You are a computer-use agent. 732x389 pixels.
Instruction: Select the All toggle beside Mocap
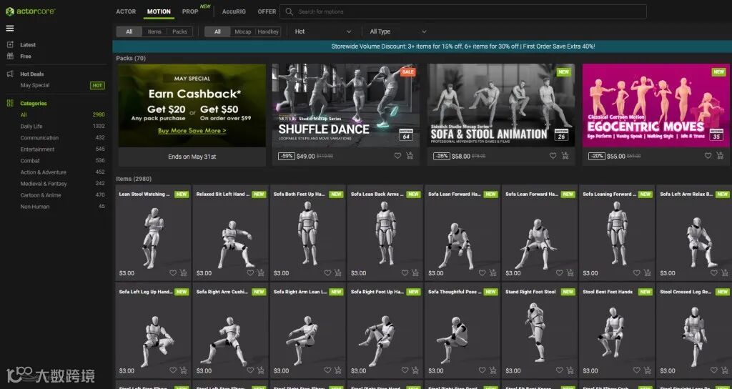pos(217,31)
